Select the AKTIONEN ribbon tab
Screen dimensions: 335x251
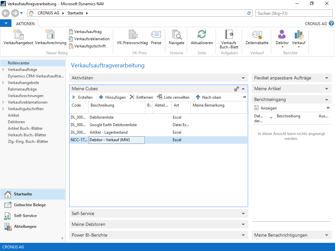[x=25, y=24]
